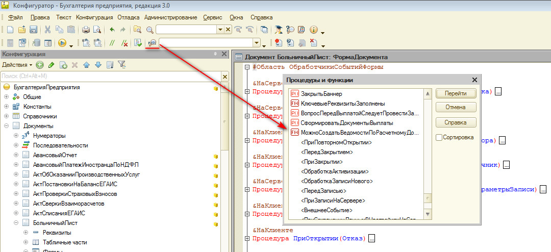Click the pencil Edit icon in Configuration panel
This screenshot has height=252, width=551.
pos(51,65)
